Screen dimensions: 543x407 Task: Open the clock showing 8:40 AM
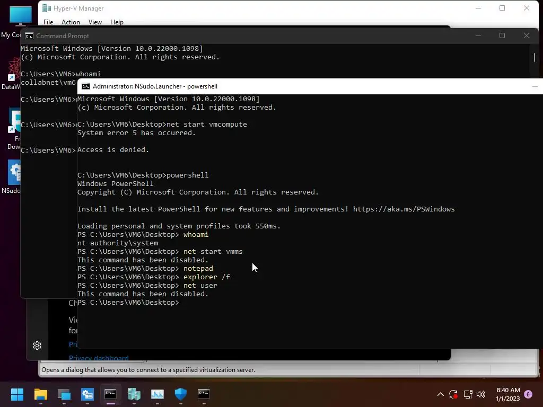[x=507, y=394]
